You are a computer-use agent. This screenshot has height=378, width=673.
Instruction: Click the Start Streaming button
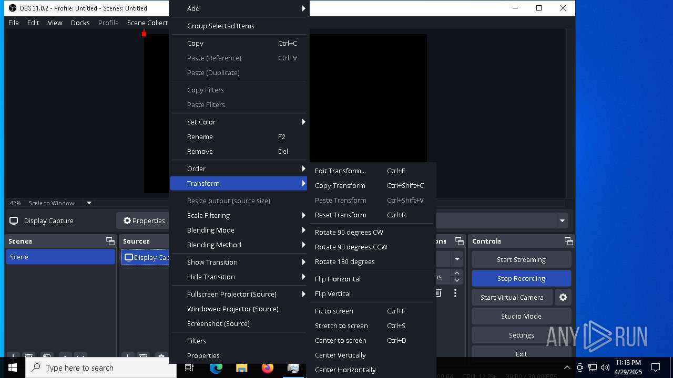coord(521,259)
